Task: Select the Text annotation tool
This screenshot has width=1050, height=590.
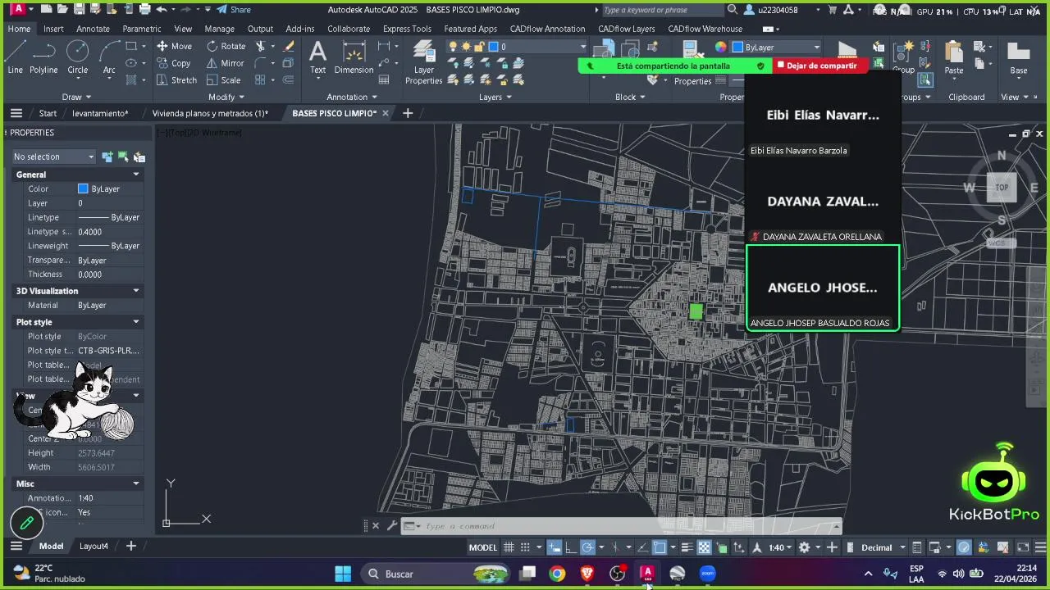Action: (x=317, y=57)
